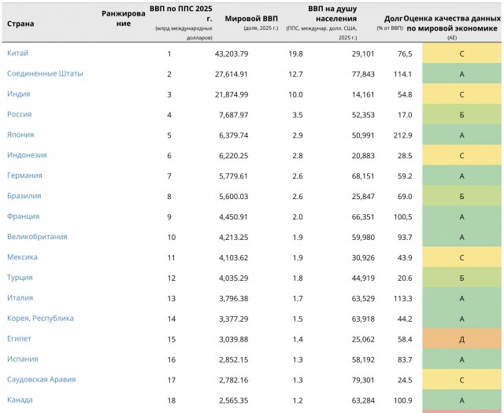Select Mexico's GDP value 4,103.62
This screenshot has height=413, width=504.
tap(234, 257)
